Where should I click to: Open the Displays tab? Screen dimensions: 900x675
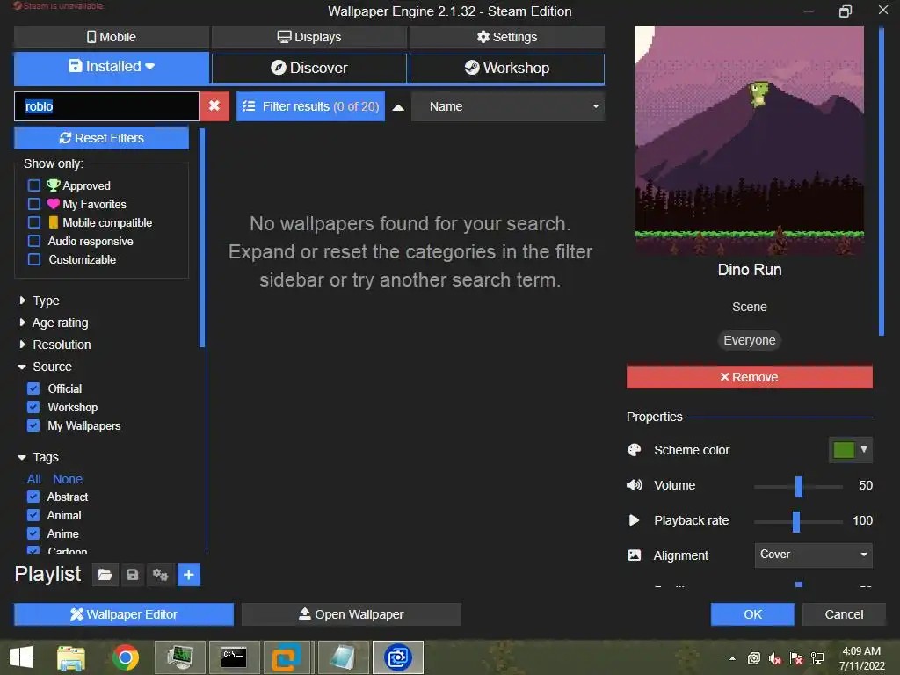click(x=309, y=37)
